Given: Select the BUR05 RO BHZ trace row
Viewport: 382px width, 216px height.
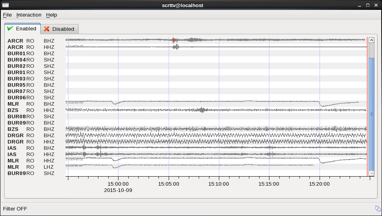Looking at the screenshot, I should pos(187,85).
